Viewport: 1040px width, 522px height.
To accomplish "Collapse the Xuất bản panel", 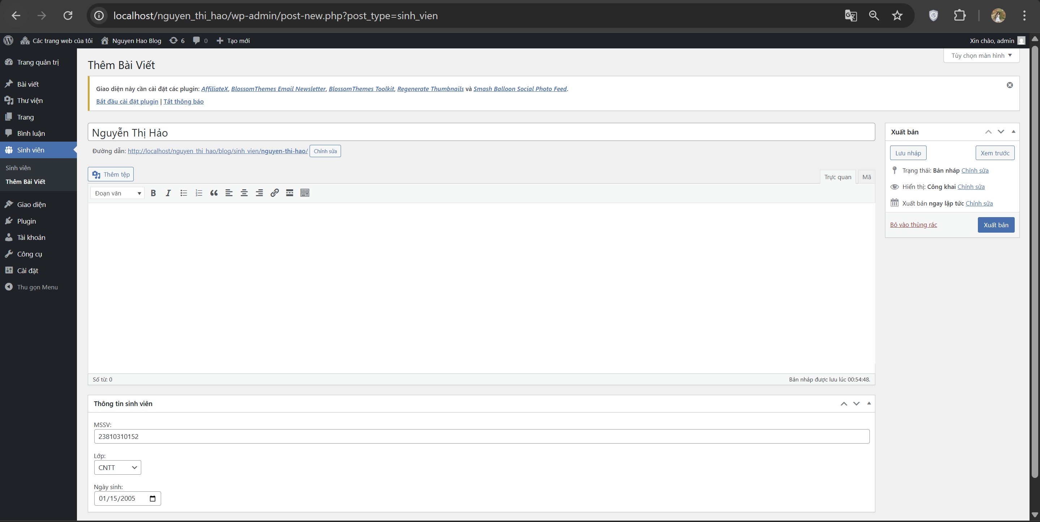I will (x=1013, y=131).
